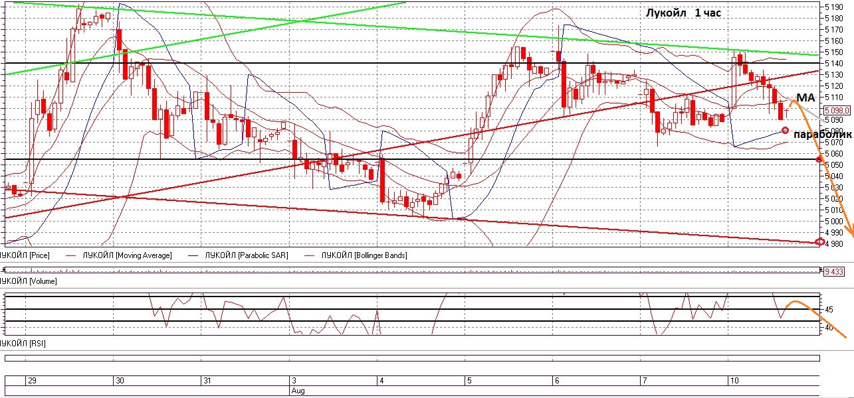Click the ЛУКОЙЛ [Volume] panel label
The image size is (854, 398).
click(29, 281)
